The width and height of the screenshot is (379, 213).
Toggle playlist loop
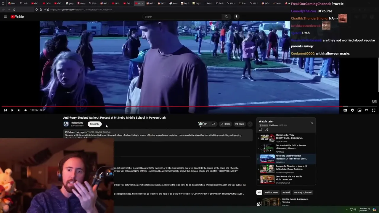pos(261,130)
